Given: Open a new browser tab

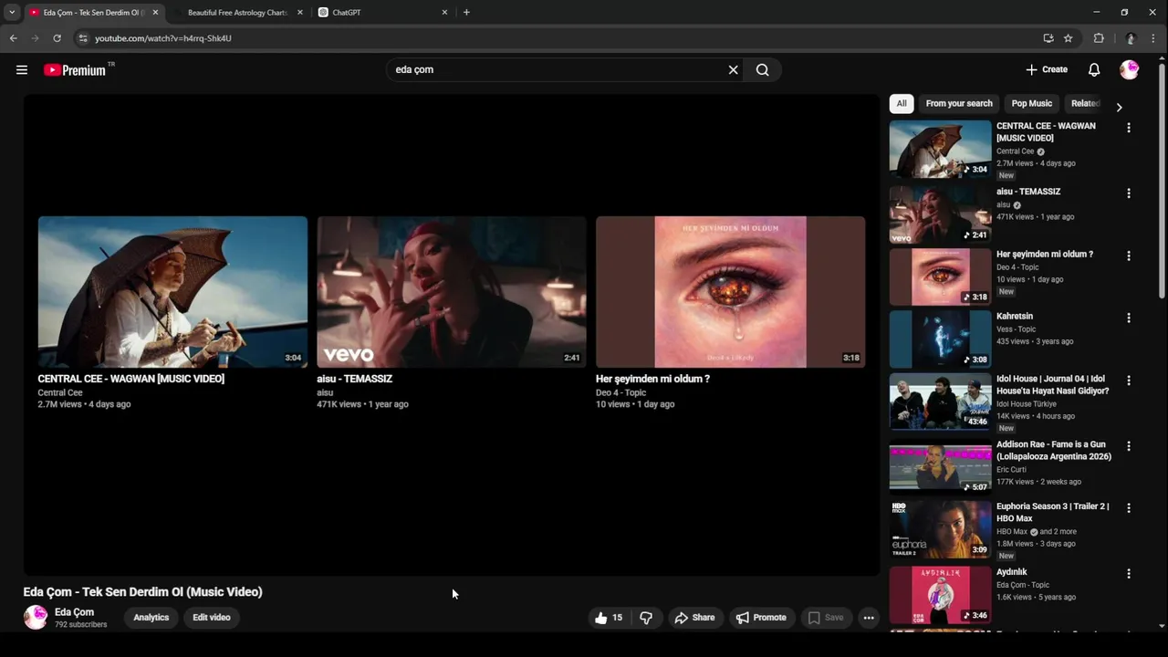Looking at the screenshot, I should [466, 13].
